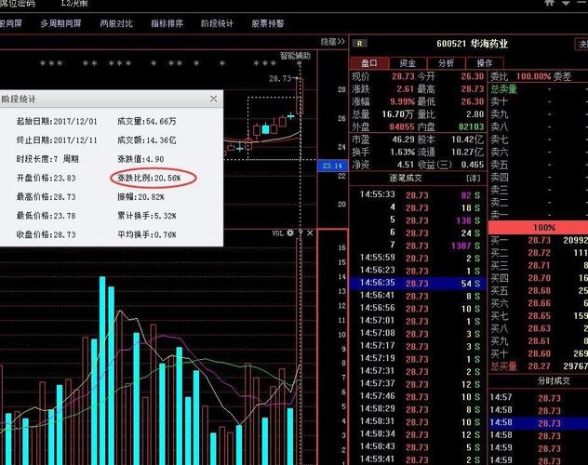588x465 pixels.
Task: Click the 智能辅助 button above the chart
Action: (295, 56)
